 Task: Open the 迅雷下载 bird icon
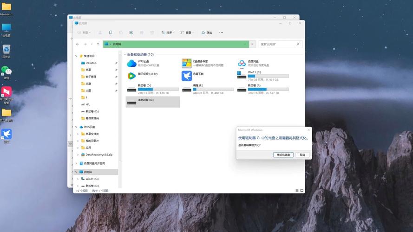tap(187, 75)
